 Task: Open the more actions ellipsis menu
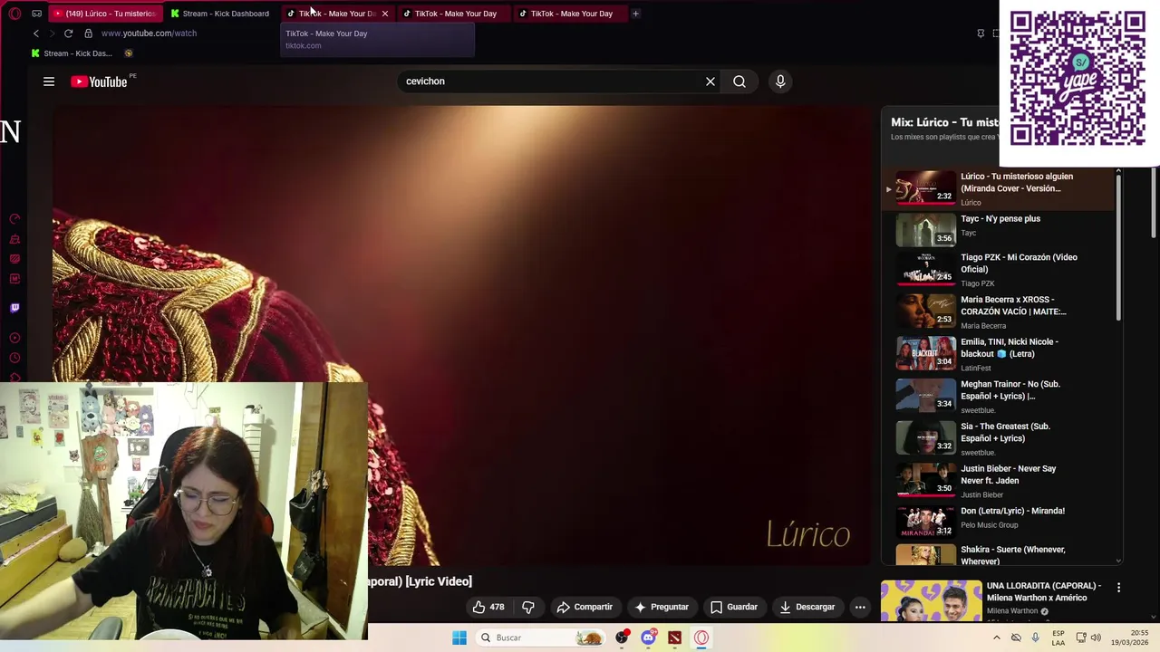coord(860,607)
